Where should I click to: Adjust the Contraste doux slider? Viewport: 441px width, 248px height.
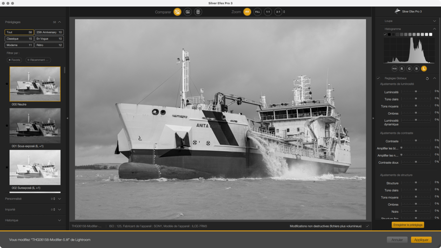tap(416, 162)
